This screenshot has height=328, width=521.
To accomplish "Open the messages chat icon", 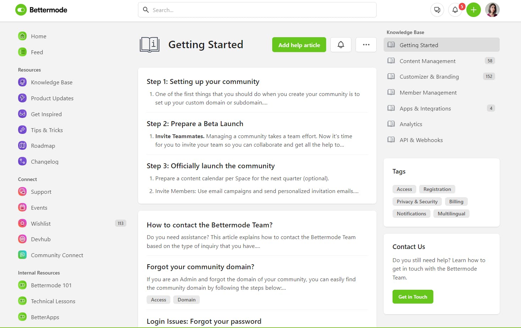I will pos(437,10).
